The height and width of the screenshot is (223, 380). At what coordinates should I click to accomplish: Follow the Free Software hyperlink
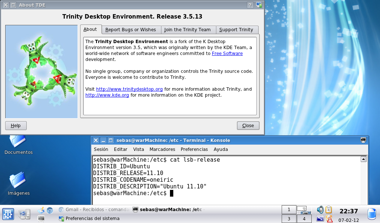tap(227, 53)
